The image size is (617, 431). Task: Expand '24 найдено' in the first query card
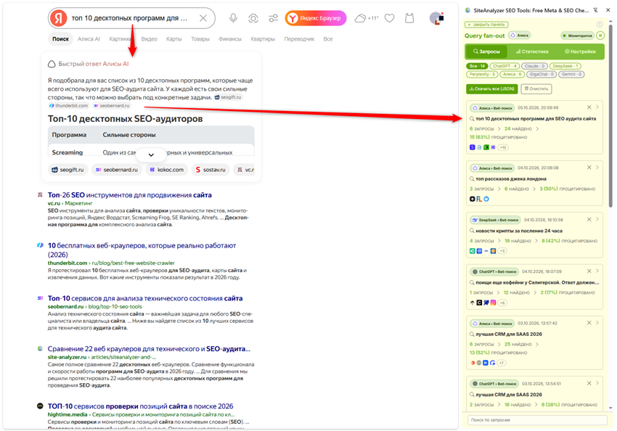(518, 128)
